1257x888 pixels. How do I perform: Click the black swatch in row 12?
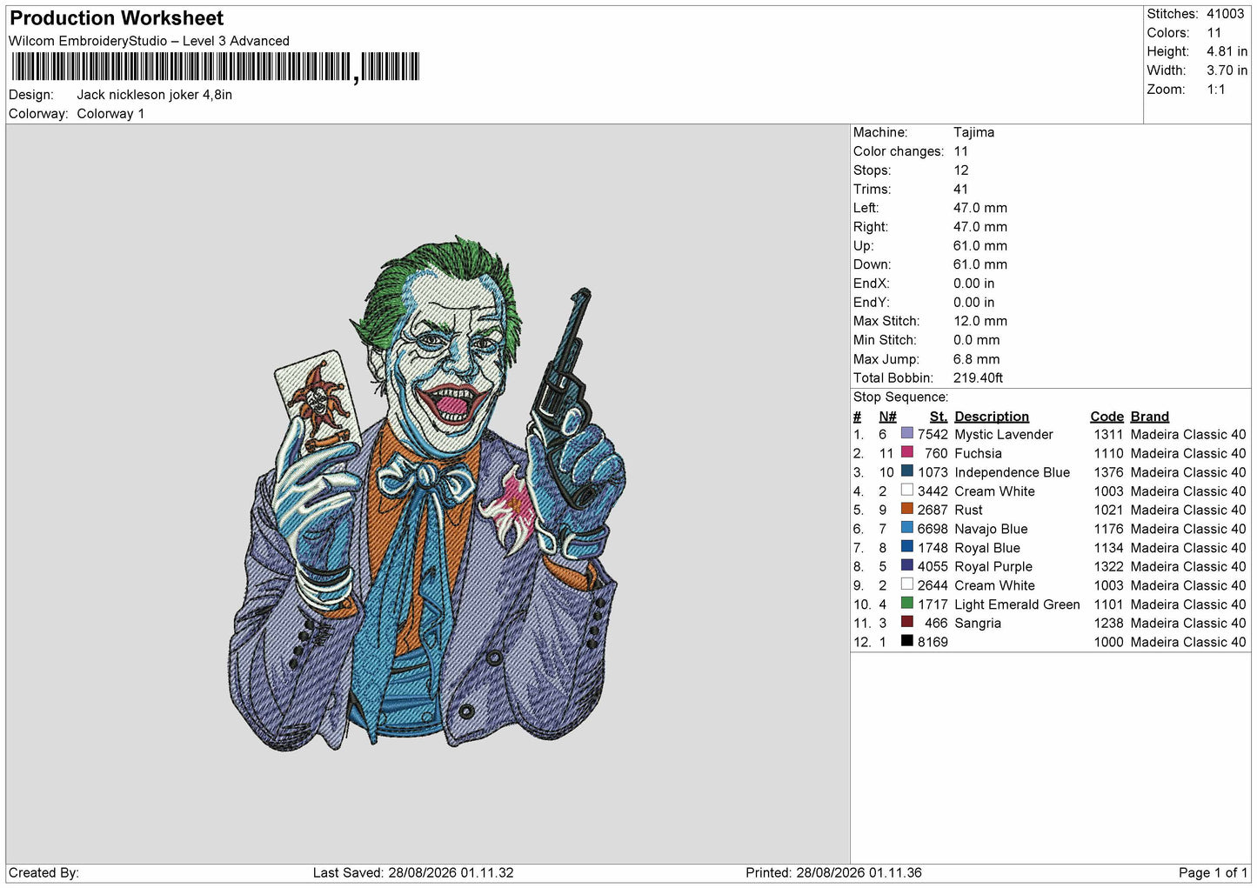tap(907, 641)
